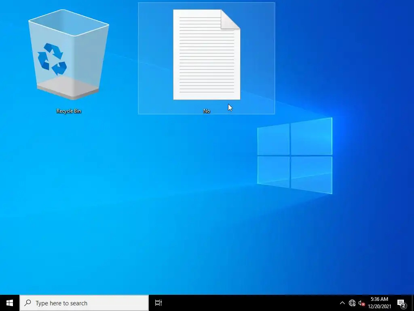Open the clock showing 5:36 AM
Image resolution: width=414 pixels, height=311 pixels.
379,303
